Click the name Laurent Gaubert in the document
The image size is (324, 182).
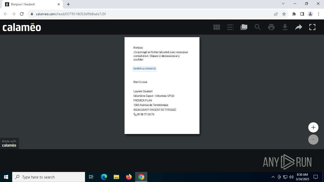pyautogui.click(x=143, y=91)
